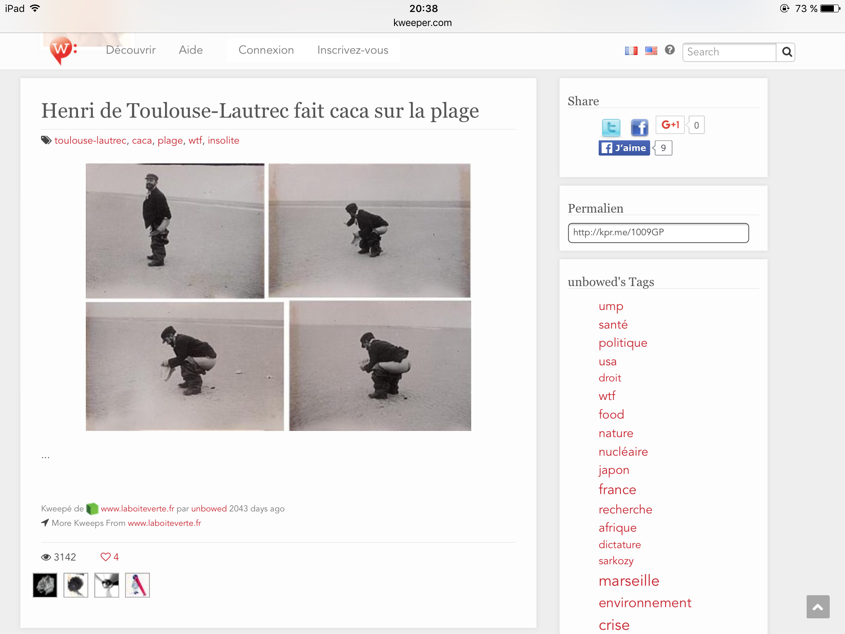Open the Aide menu
Viewport: 845px width, 634px height.
191,50
